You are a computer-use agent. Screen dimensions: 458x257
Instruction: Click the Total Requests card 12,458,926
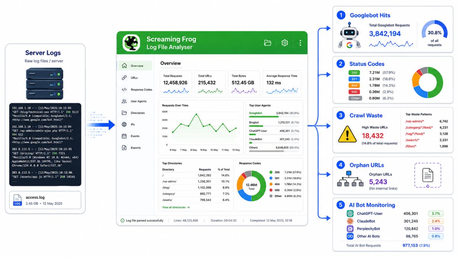point(176,84)
